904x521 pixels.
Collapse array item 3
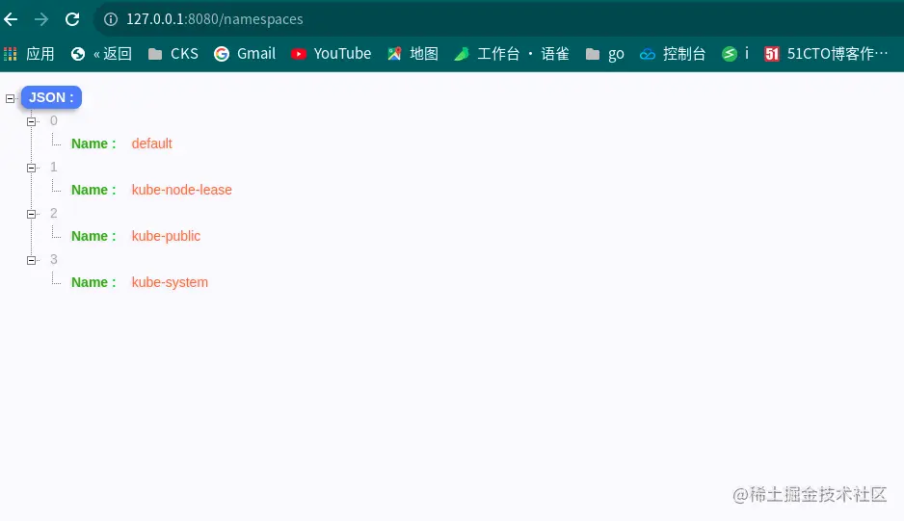(32, 260)
